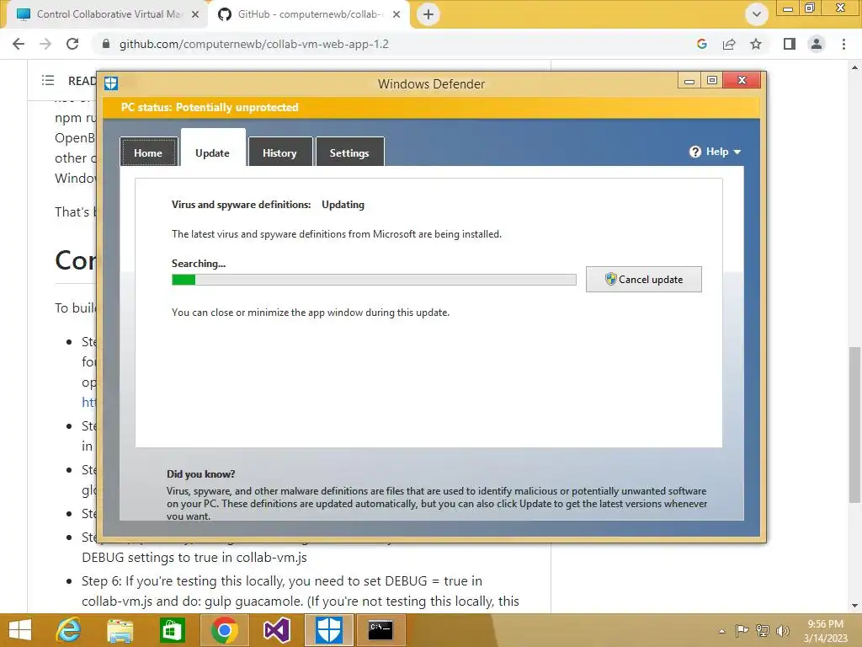Image resolution: width=862 pixels, height=647 pixels.
Task: Click the Chrome page vertical scrollbar
Action: (854, 425)
